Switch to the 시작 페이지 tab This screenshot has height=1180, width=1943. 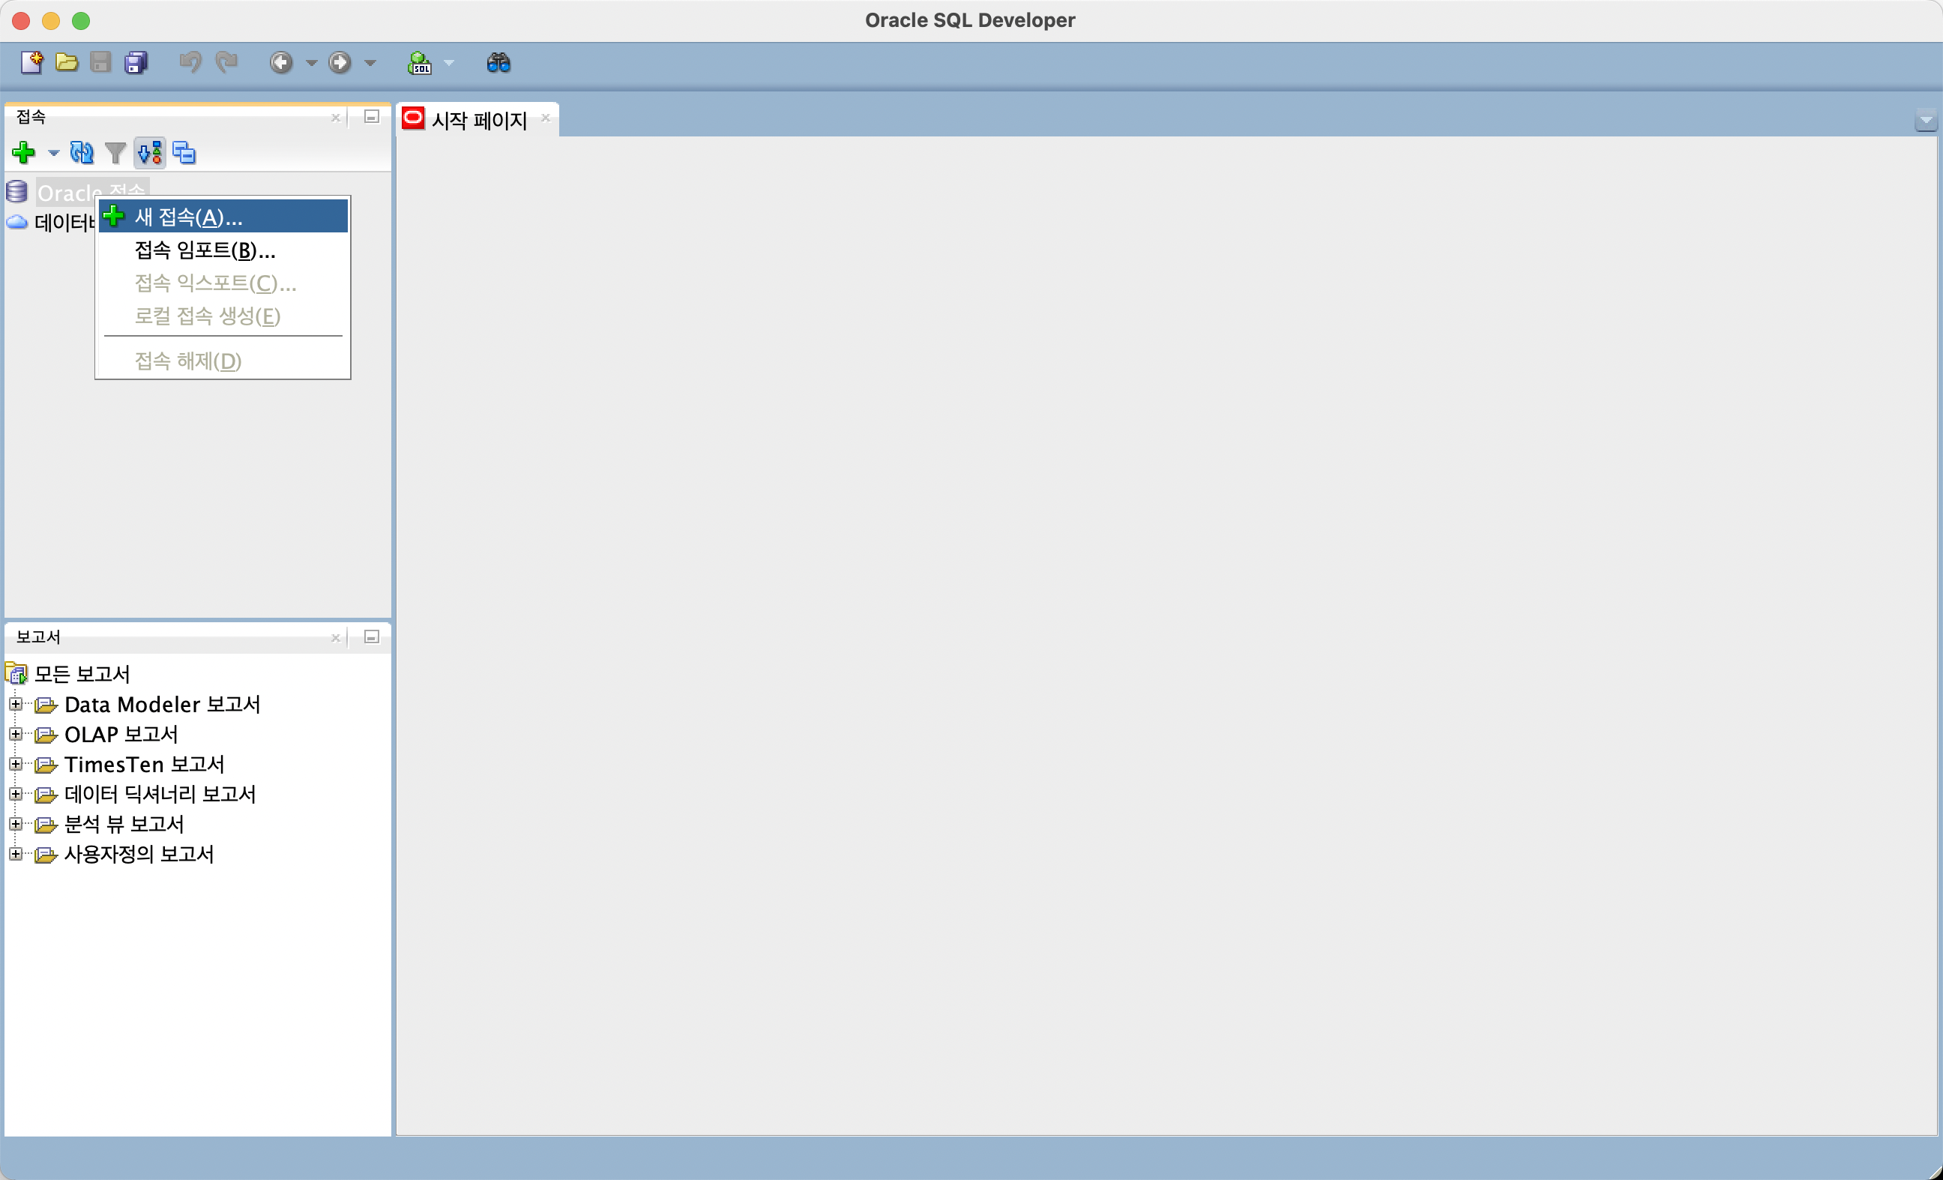pos(479,120)
